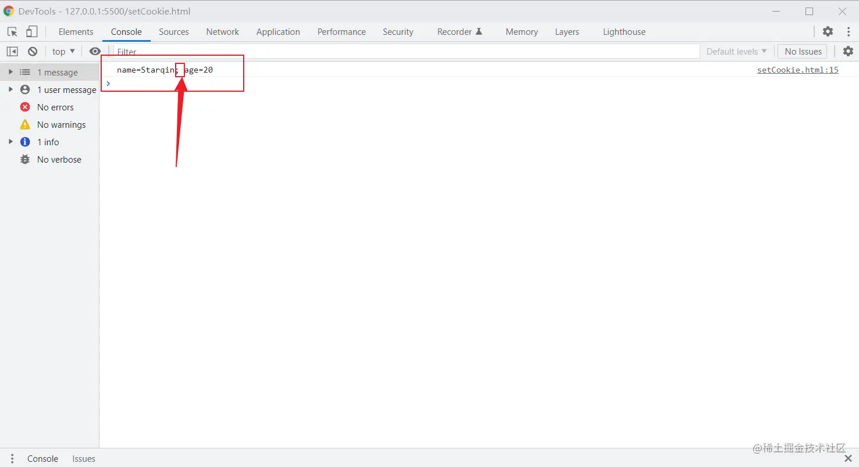859x467 pixels.
Task: Expand the 1 user message group
Action: tap(10, 89)
